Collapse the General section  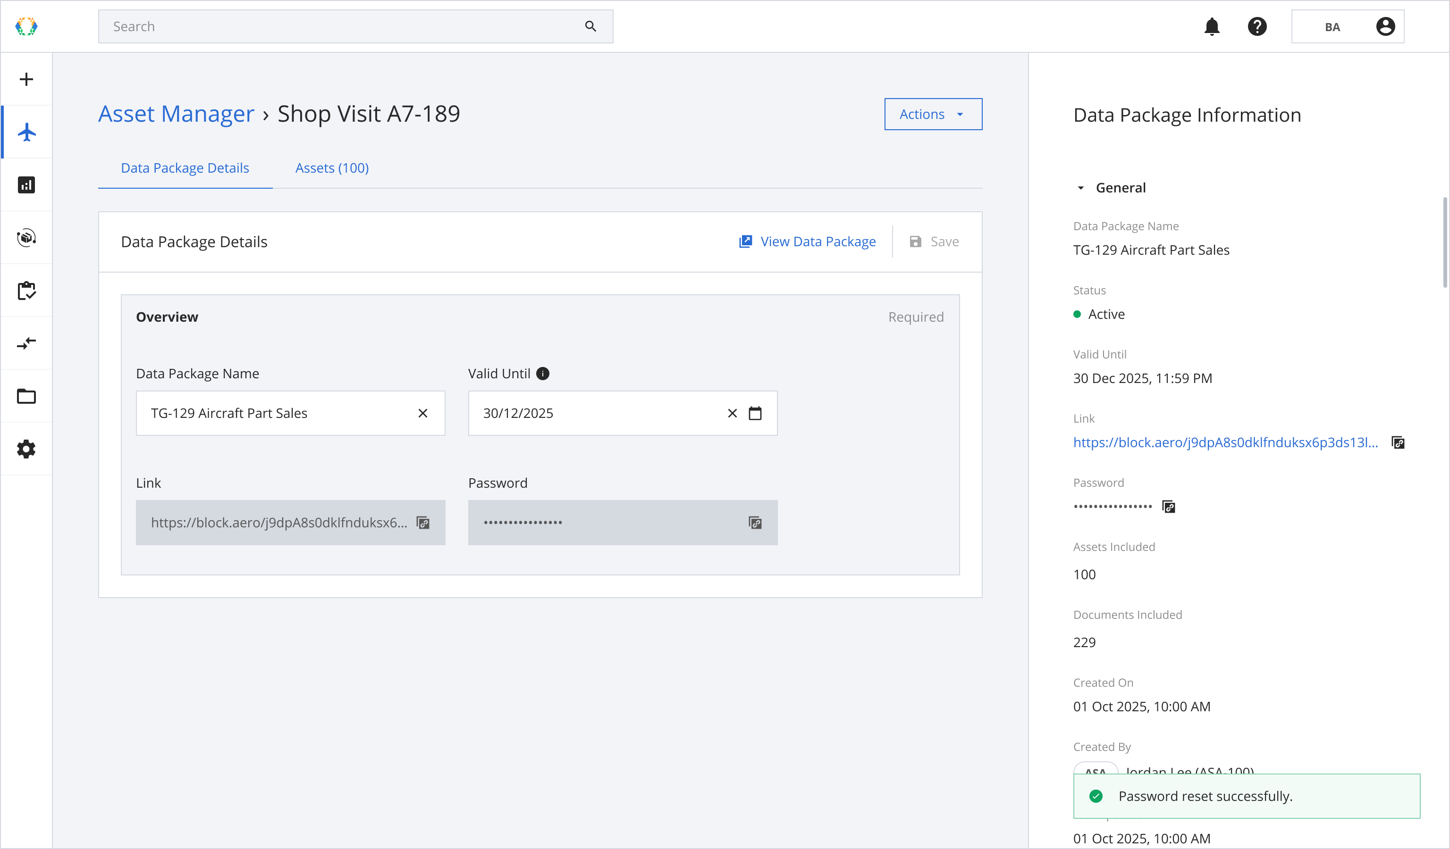pos(1080,188)
